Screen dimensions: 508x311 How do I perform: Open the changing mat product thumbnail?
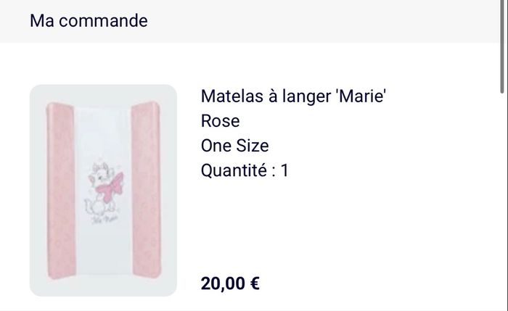(x=103, y=191)
